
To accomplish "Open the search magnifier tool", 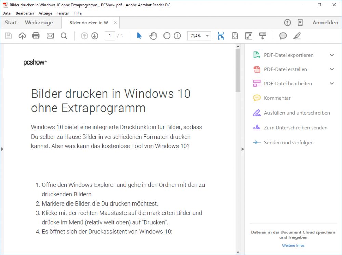I will coord(64,36).
